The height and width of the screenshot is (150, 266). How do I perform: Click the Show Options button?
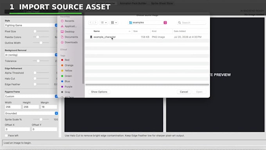[x=99, y=92]
